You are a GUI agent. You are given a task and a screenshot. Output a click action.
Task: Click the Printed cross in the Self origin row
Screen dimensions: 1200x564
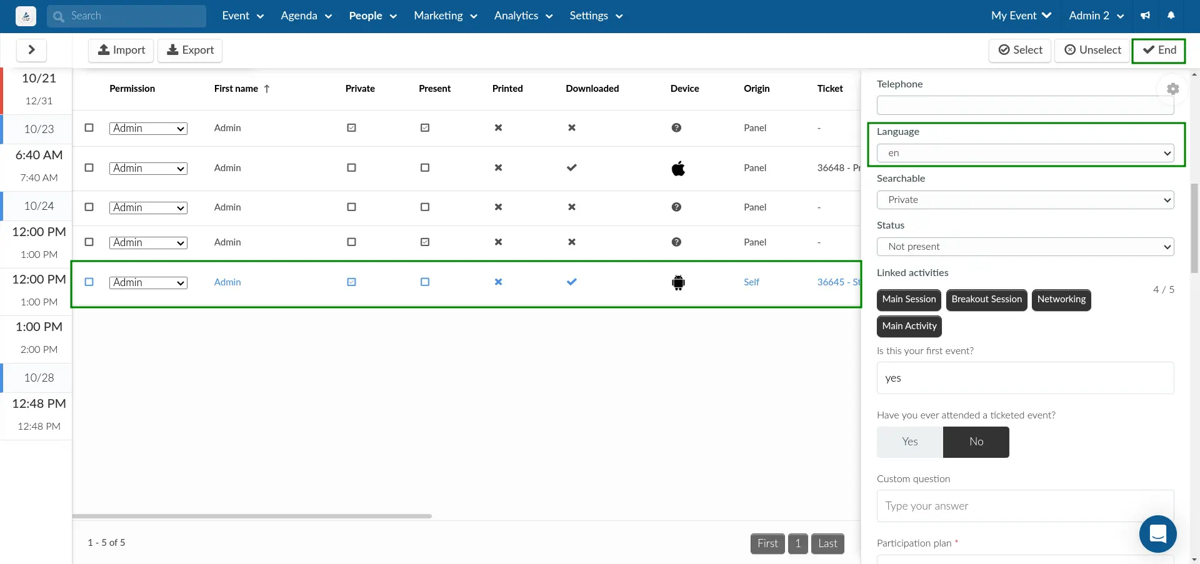498,282
